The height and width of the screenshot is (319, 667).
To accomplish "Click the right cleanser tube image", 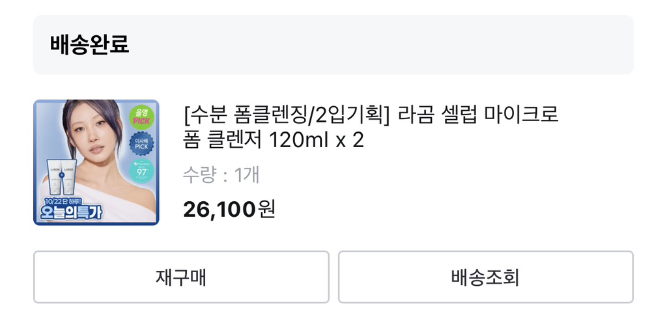I will [70, 178].
